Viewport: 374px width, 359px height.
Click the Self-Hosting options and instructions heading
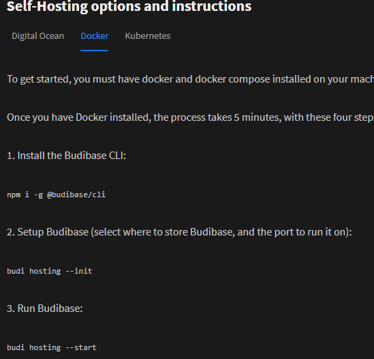(129, 6)
